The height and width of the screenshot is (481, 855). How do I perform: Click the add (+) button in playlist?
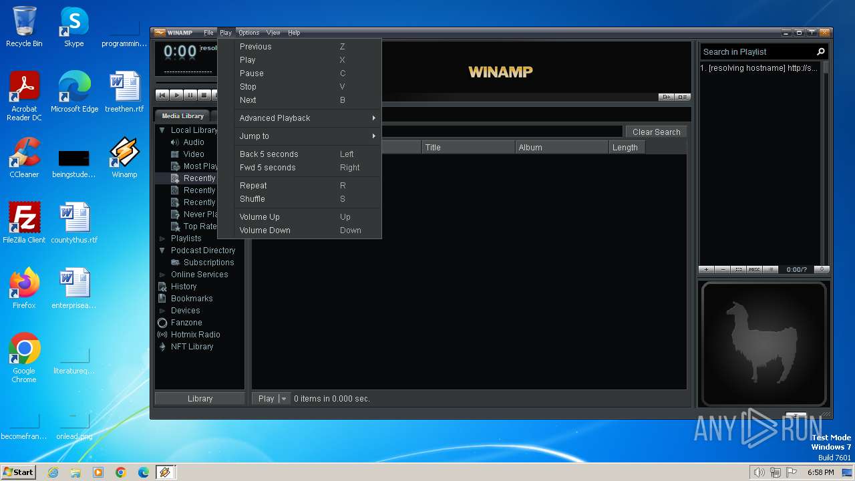pos(706,270)
